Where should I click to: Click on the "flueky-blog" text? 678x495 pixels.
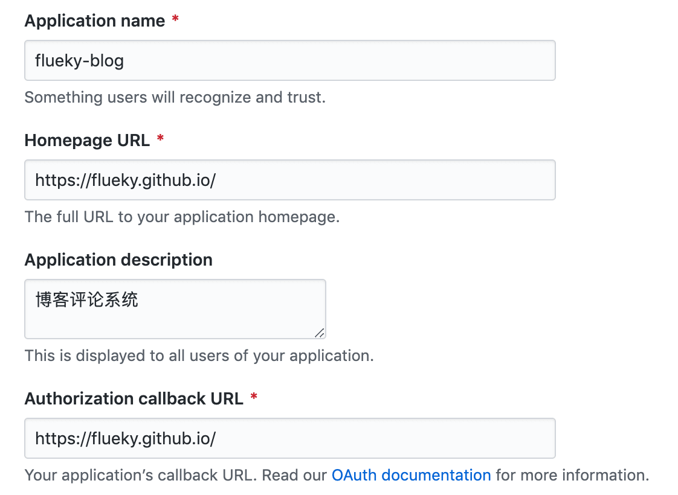tap(80, 60)
